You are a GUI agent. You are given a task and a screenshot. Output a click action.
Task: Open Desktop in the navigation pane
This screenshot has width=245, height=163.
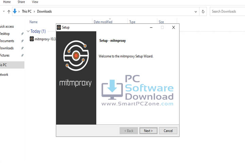tap(5, 34)
